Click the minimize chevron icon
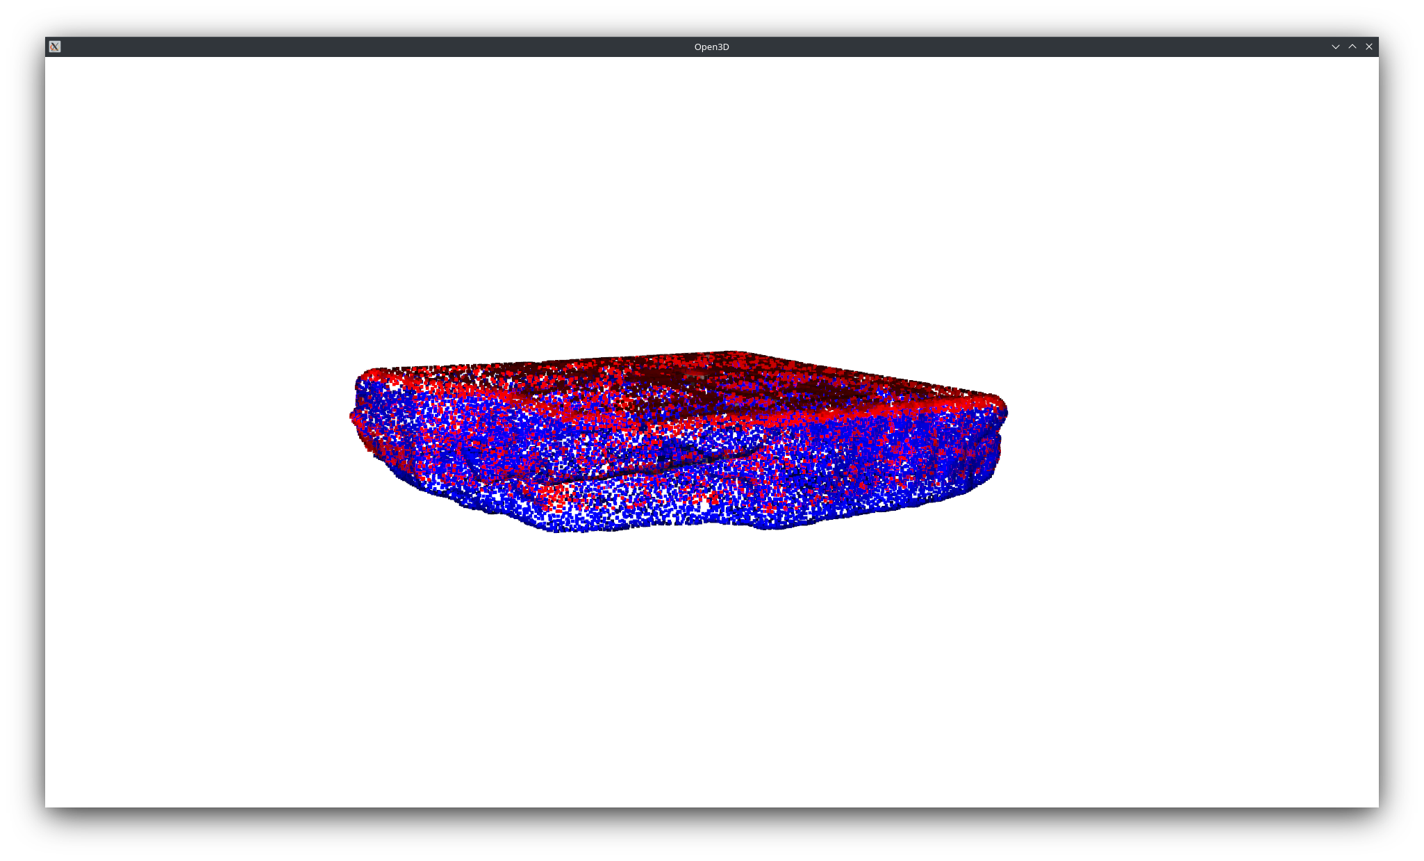The height and width of the screenshot is (861, 1424). pos(1336,47)
